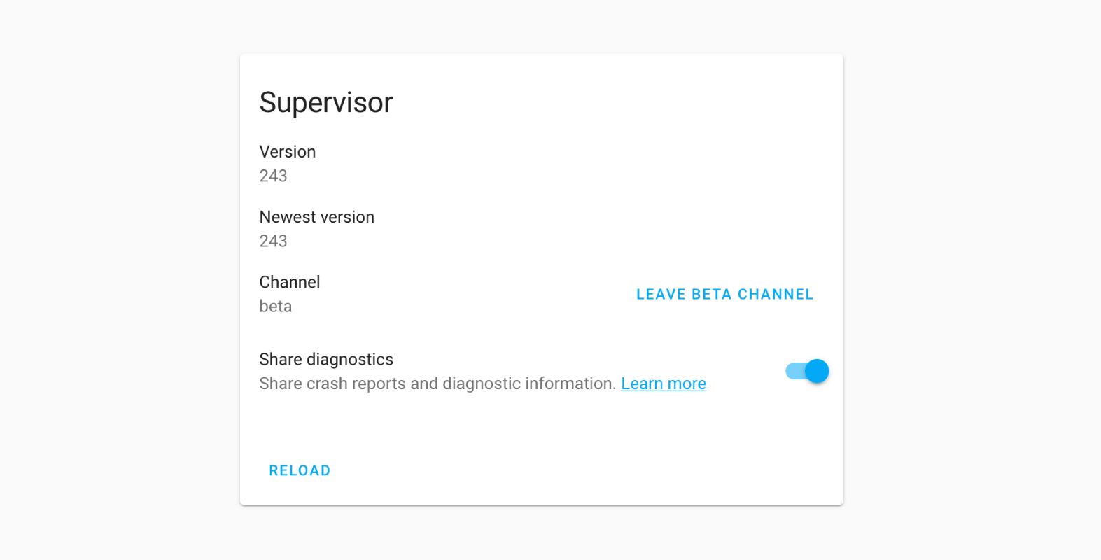Click Learn more about diagnostics
This screenshot has height=560, width=1101.
(663, 384)
